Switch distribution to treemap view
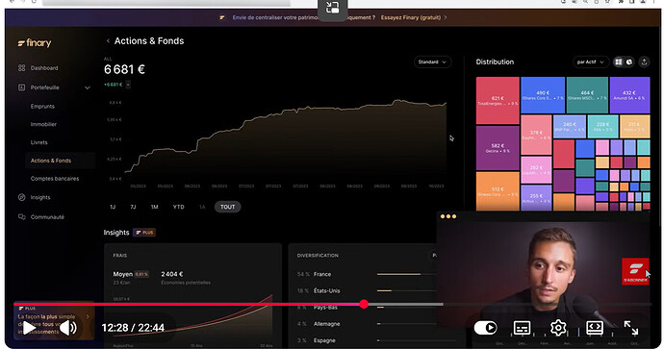This screenshot has height=349, width=664. coord(619,62)
